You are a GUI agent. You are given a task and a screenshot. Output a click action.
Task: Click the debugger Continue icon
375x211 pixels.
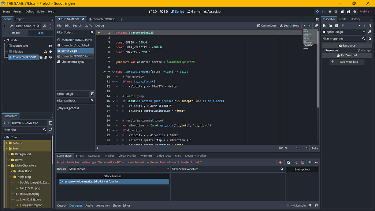coord(316,162)
